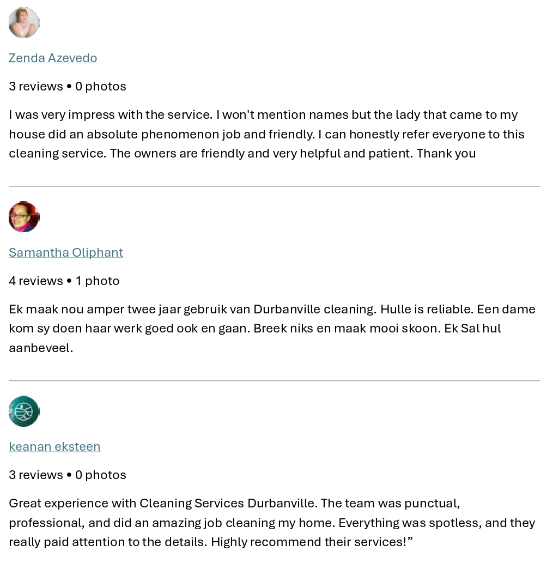Select Zenda's '3 reviews' count text
The width and height of the screenshot is (559, 563).
pyautogui.click(x=36, y=86)
